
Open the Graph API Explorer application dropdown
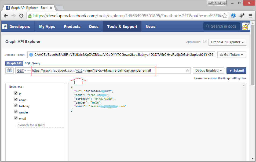click(x=227, y=42)
